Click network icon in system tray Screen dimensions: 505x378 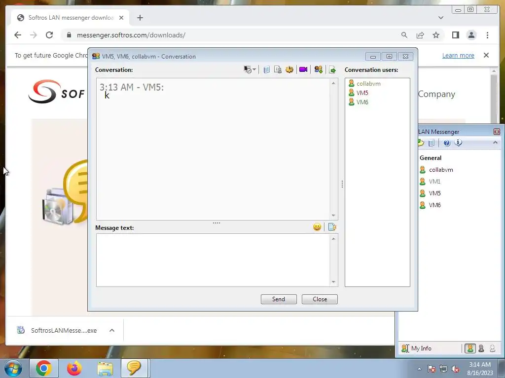click(x=443, y=369)
